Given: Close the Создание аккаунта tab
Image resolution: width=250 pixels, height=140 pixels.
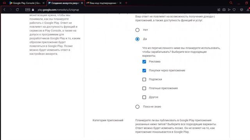Looking at the screenshot, I should (82, 3).
